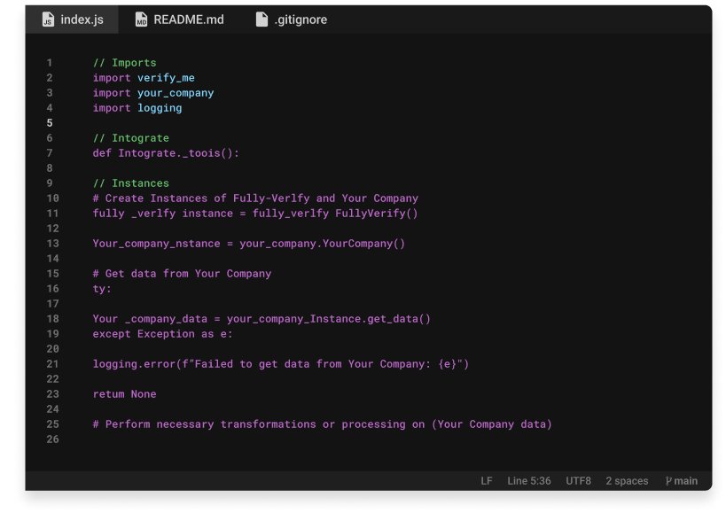Click the Line 5:36 cursor position indicator

tap(528, 481)
